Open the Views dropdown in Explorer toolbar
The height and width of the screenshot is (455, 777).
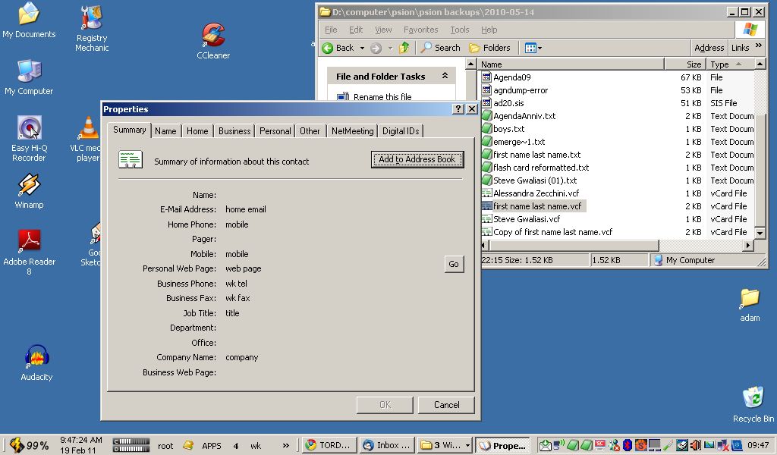[x=533, y=48]
